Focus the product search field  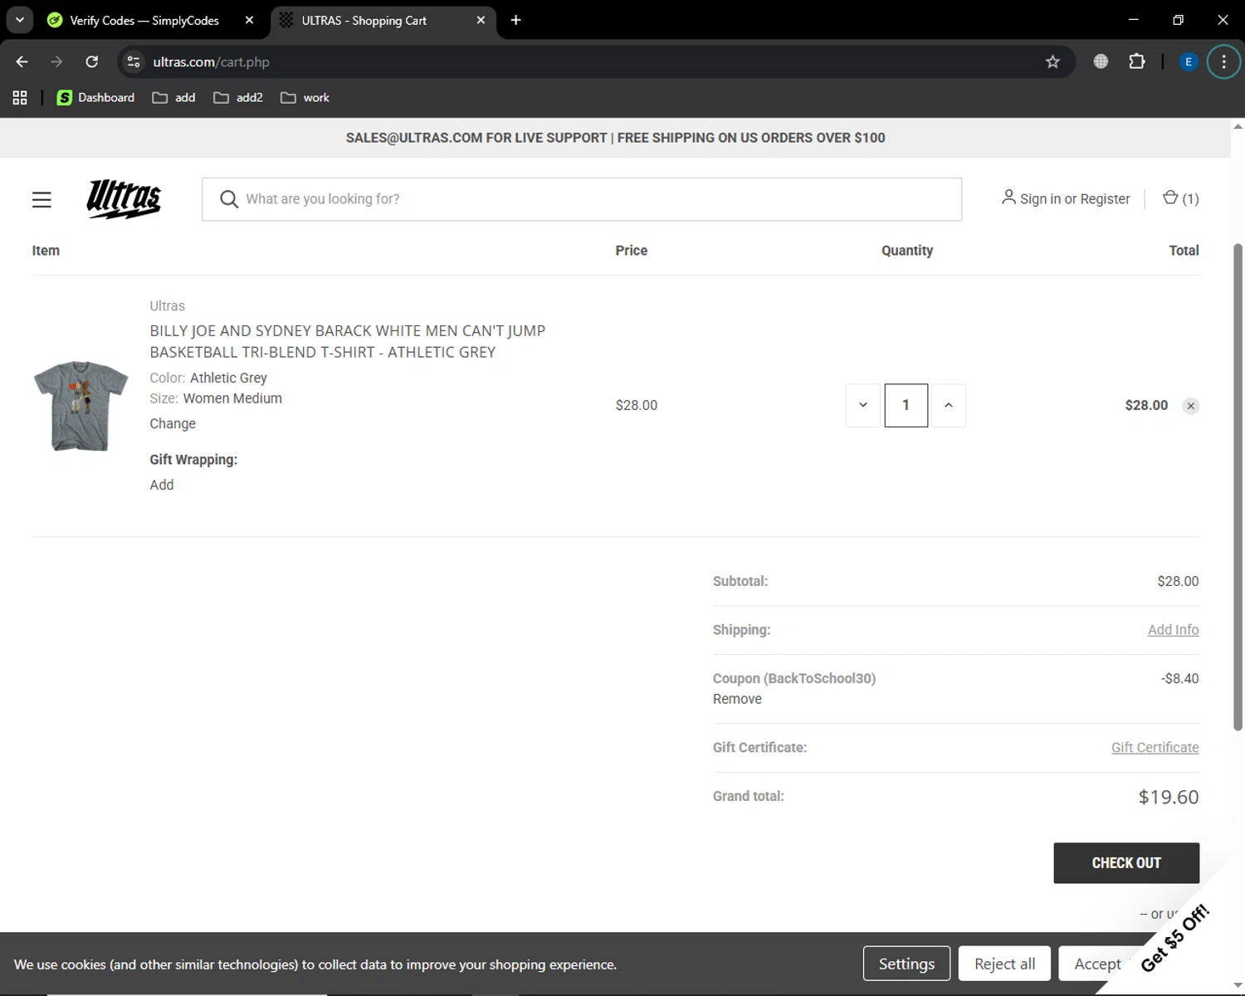(x=581, y=199)
